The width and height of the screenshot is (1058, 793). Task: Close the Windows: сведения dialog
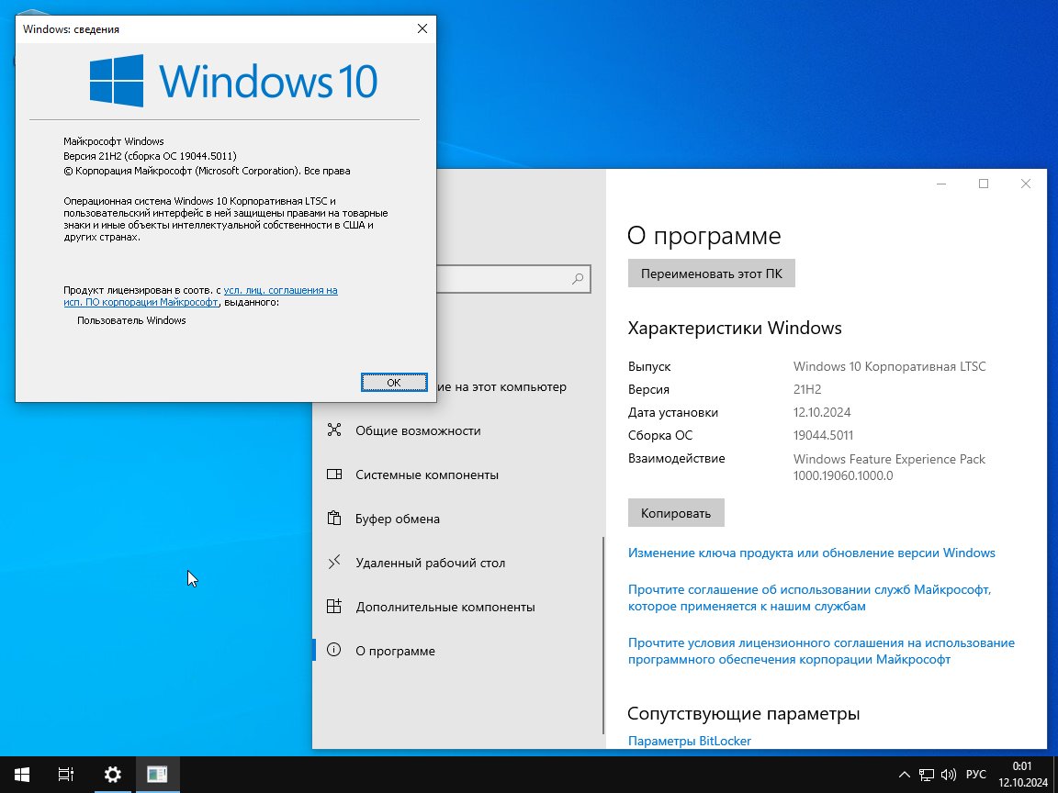point(422,28)
